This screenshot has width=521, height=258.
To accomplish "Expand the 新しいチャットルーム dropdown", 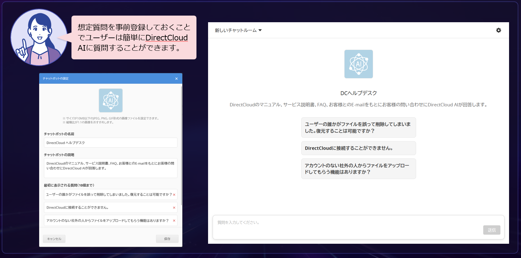I will click(236, 30).
